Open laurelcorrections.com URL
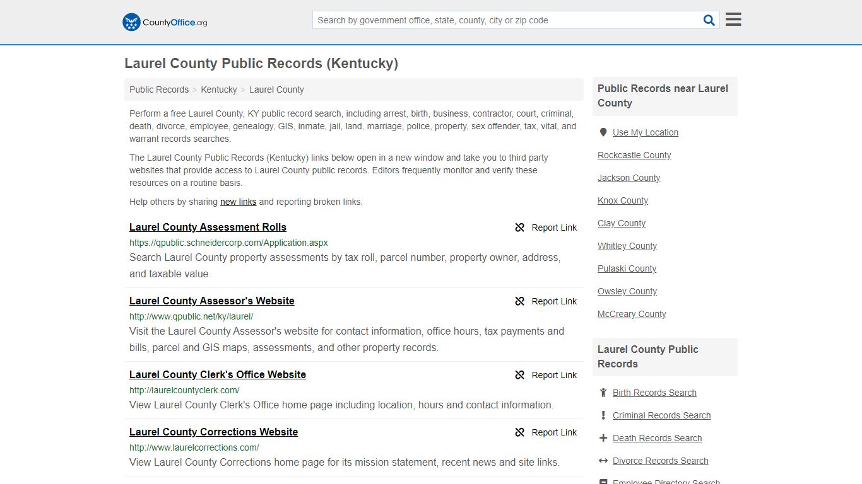862x484 pixels. pos(194,447)
